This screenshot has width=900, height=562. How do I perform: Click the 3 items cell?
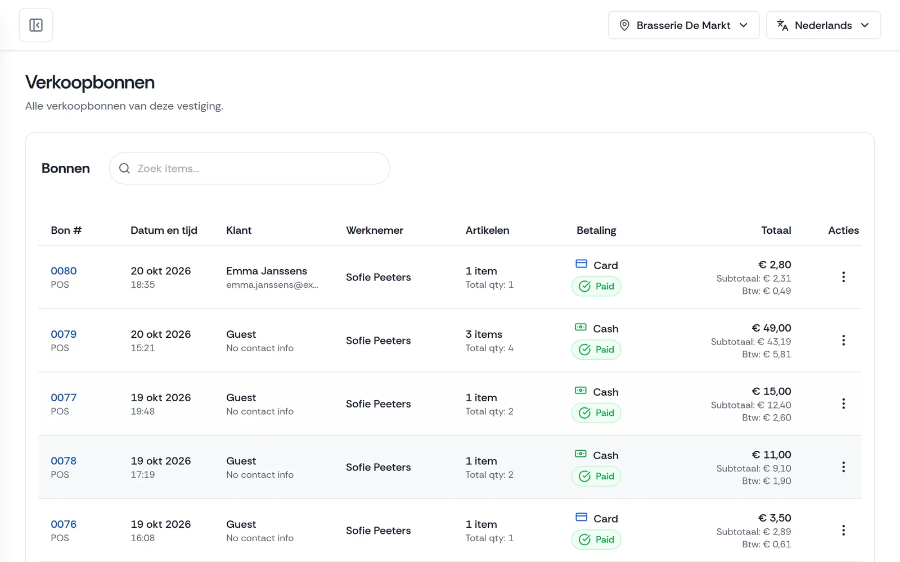tap(484, 334)
